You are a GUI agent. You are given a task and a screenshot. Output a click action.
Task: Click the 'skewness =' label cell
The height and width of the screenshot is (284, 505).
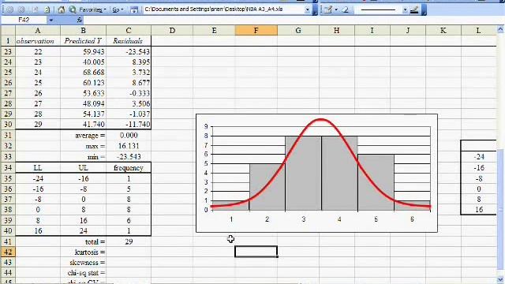coord(83,263)
